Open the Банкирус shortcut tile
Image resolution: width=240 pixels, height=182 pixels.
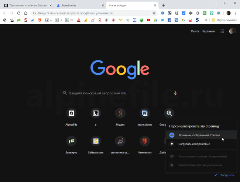(71, 145)
